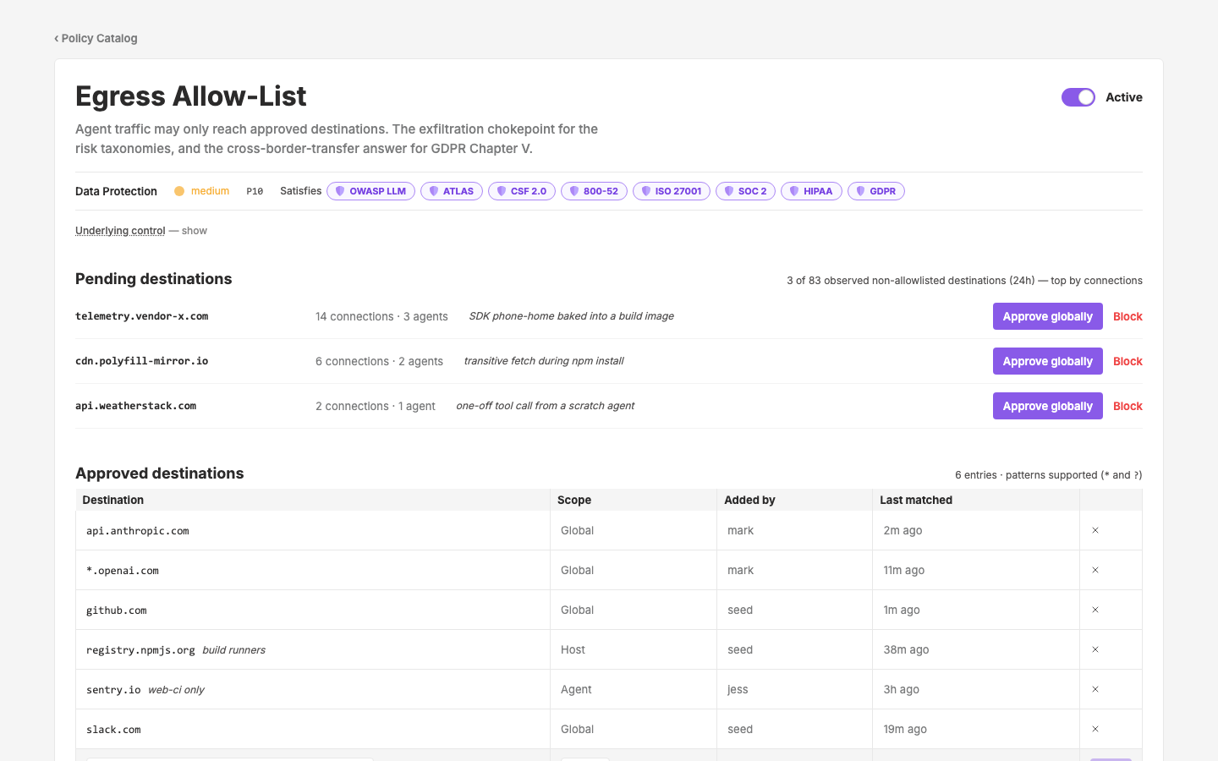Viewport: 1218px width, 761px height.
Task: Click the Scope column header
Action: [634, 500]
